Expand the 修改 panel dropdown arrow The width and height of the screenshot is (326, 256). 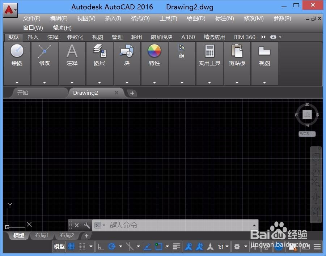pos(44,82)
